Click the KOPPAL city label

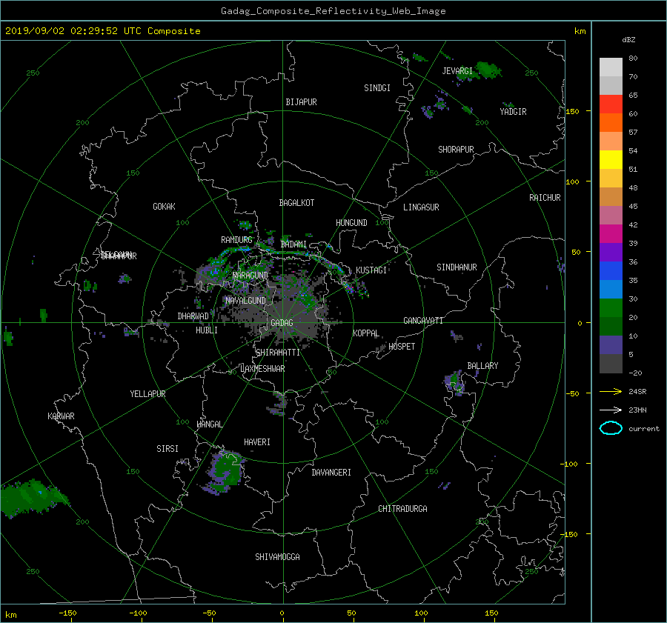point(366,333)
